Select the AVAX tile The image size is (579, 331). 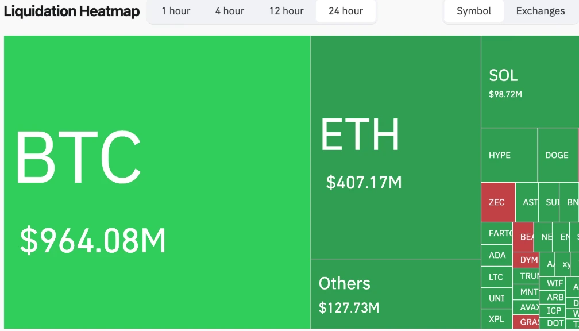[526, 308]
